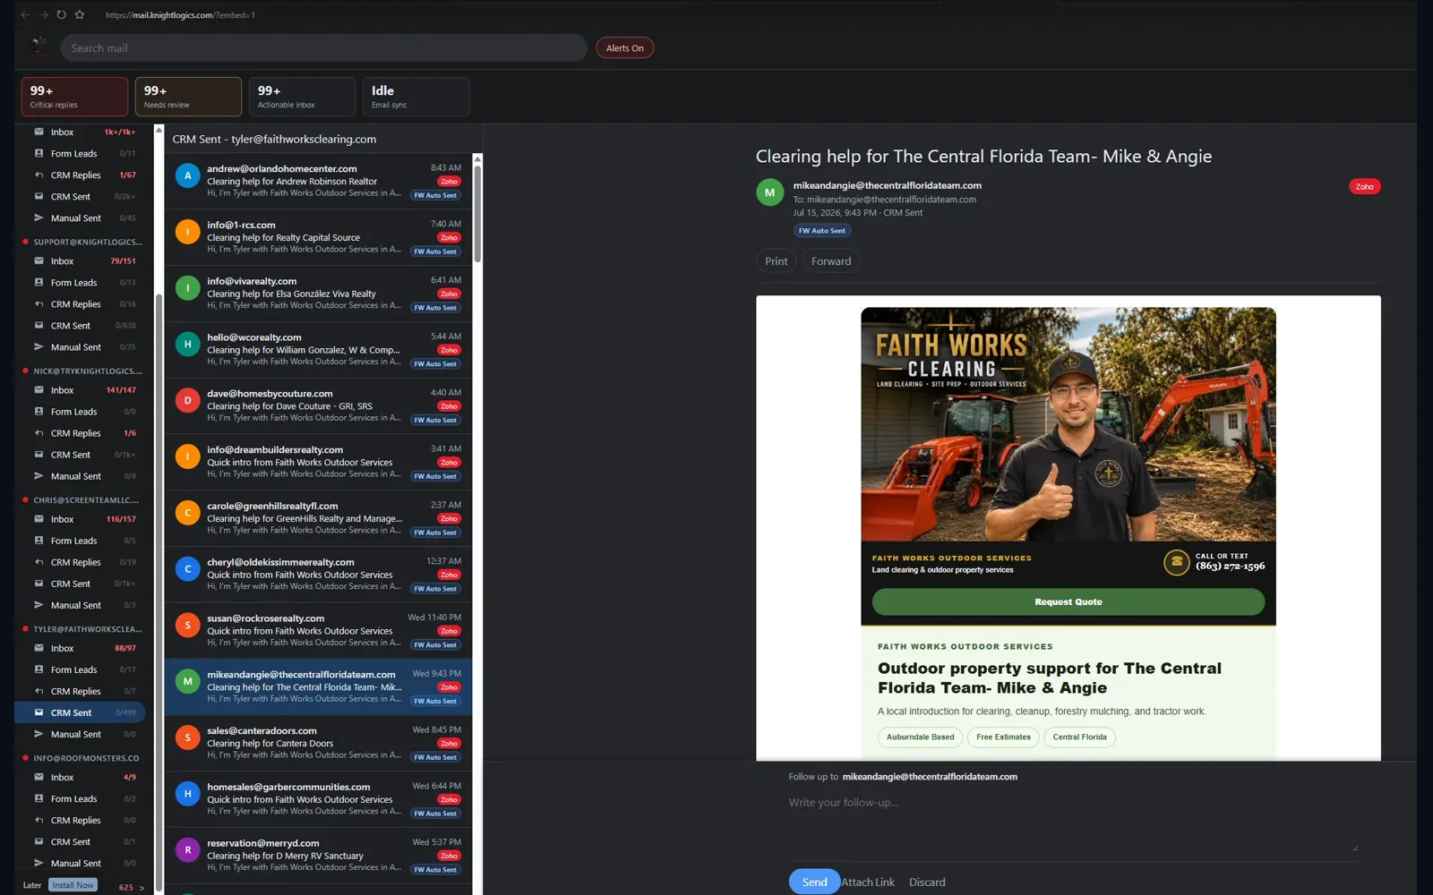Image resolution: width=1433 pixels, height=895 pixels.
Task: Click the mail icon for CRM Sent 0/2k+
Action: pos(39,196)
